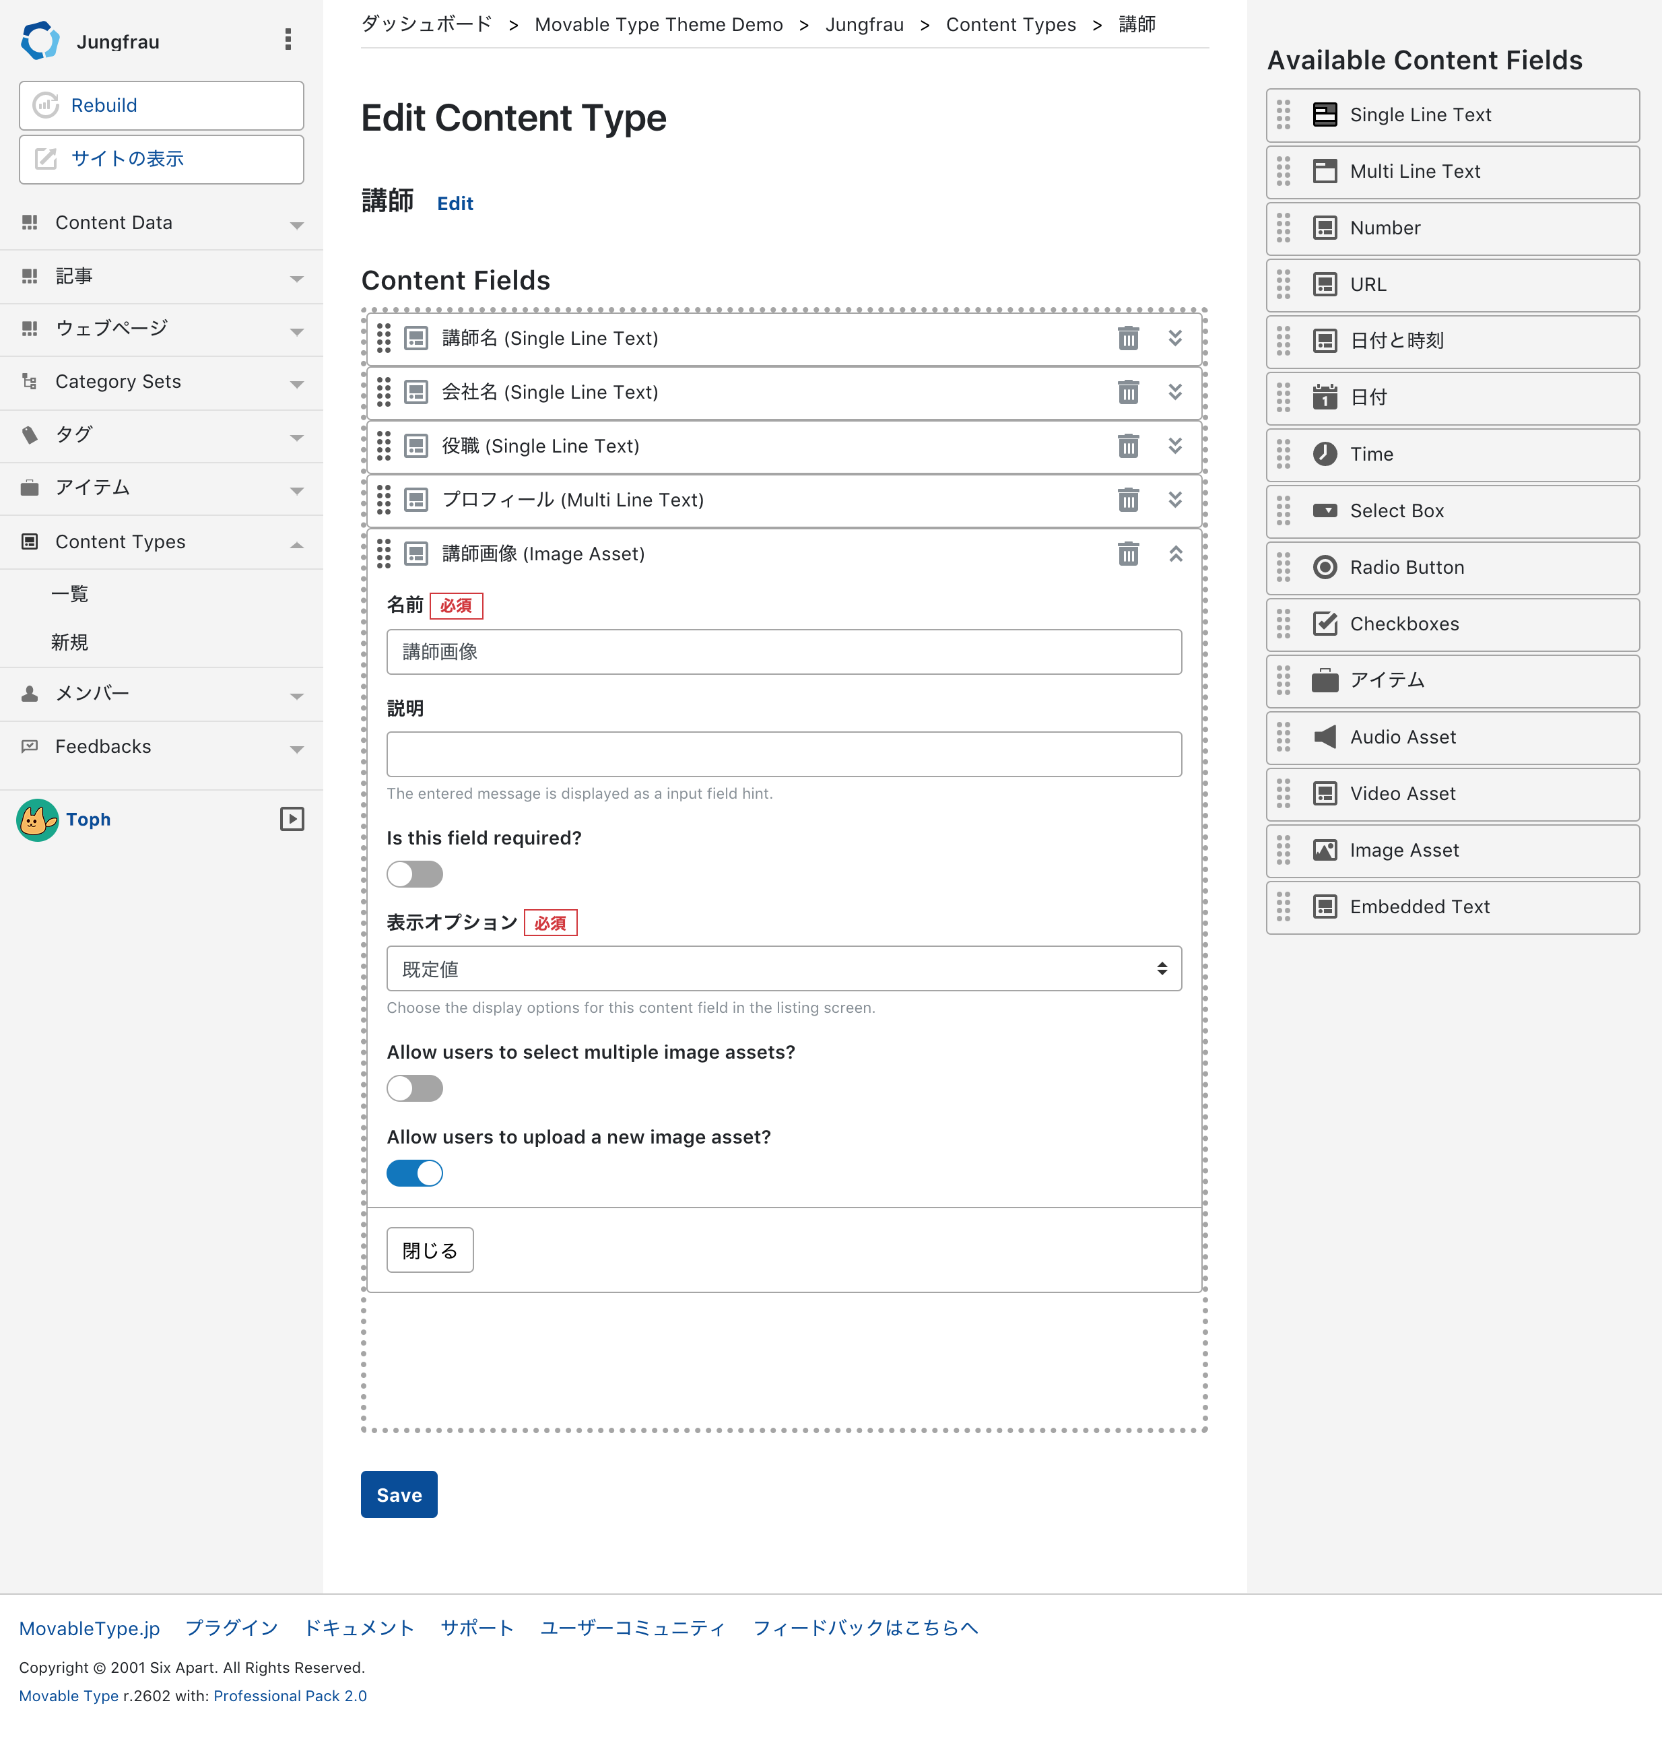Click the drag handle of プロフィール field

(x=384, y=500)
